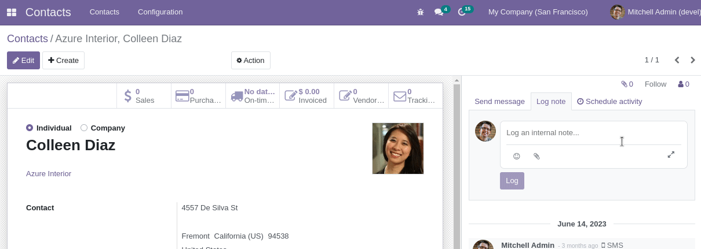Open the Tracking envelope stat button
Image resolution: width=701 pixels, height=249 pixels.
point(415,96)
